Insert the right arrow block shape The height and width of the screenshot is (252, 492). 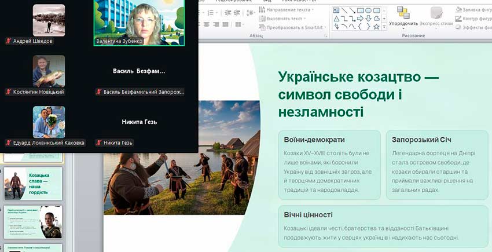pos(360,18)
